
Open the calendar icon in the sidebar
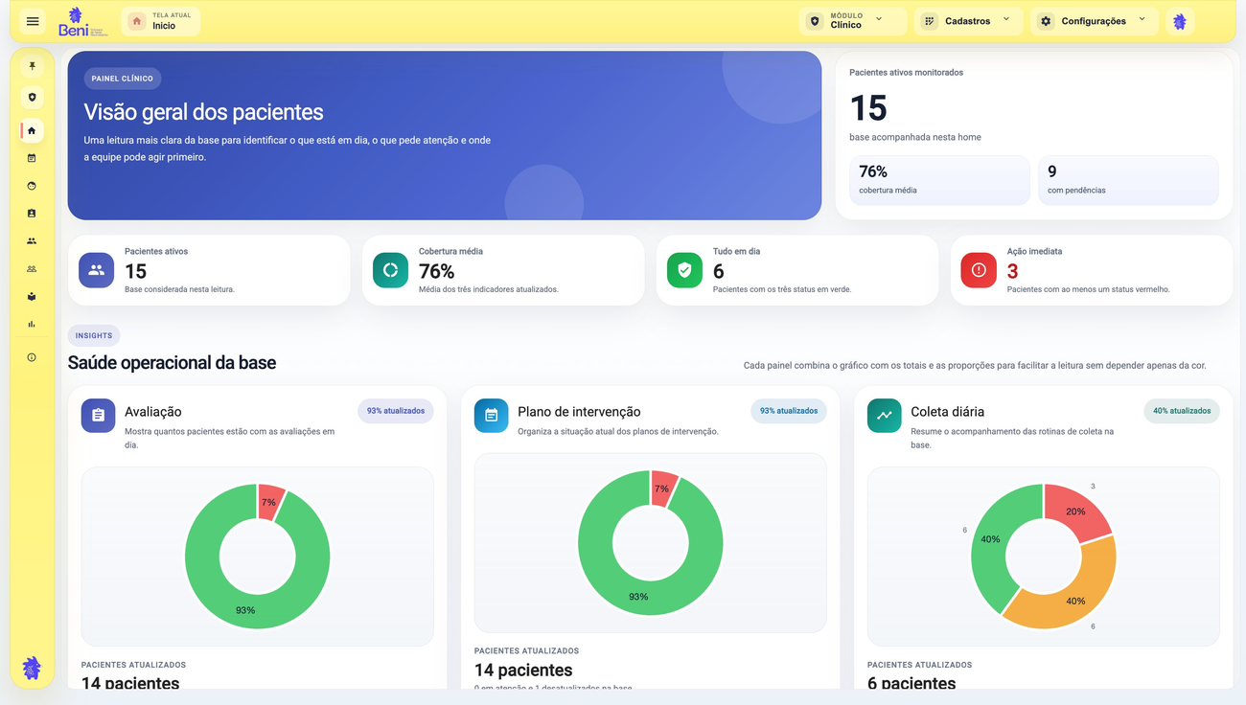pos(32,158)
